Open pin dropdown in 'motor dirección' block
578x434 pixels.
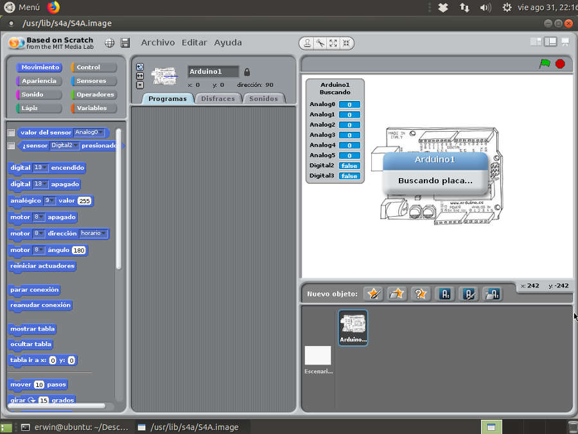39,233
